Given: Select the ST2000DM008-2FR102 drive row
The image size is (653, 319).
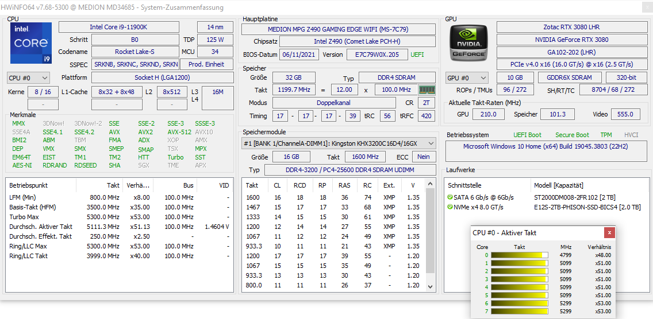Looking at the screenshot, I should (547, 197).
